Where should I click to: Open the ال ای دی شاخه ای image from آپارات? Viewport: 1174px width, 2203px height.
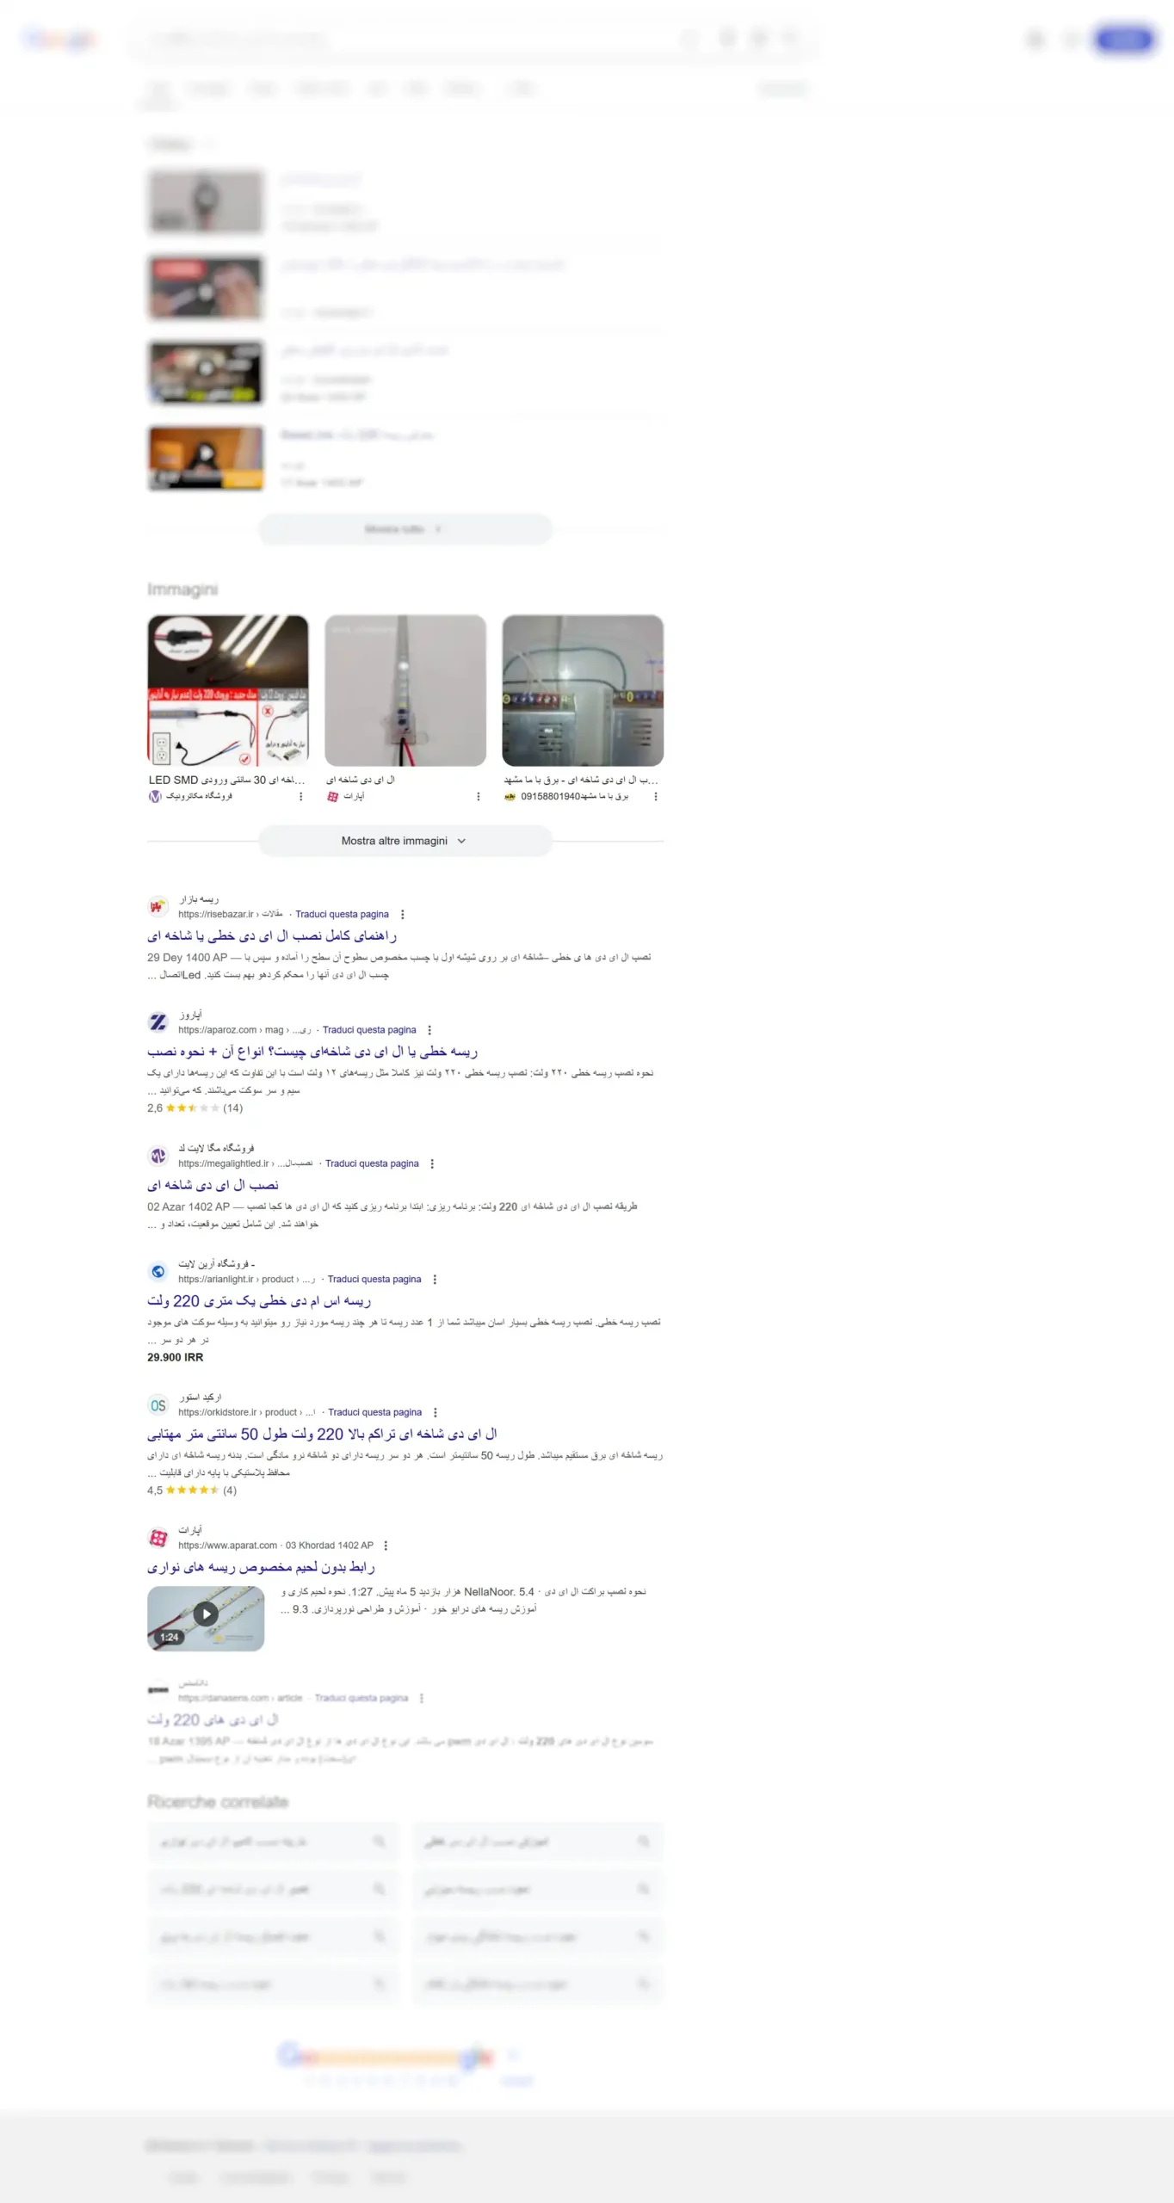[x=405, y=690]
